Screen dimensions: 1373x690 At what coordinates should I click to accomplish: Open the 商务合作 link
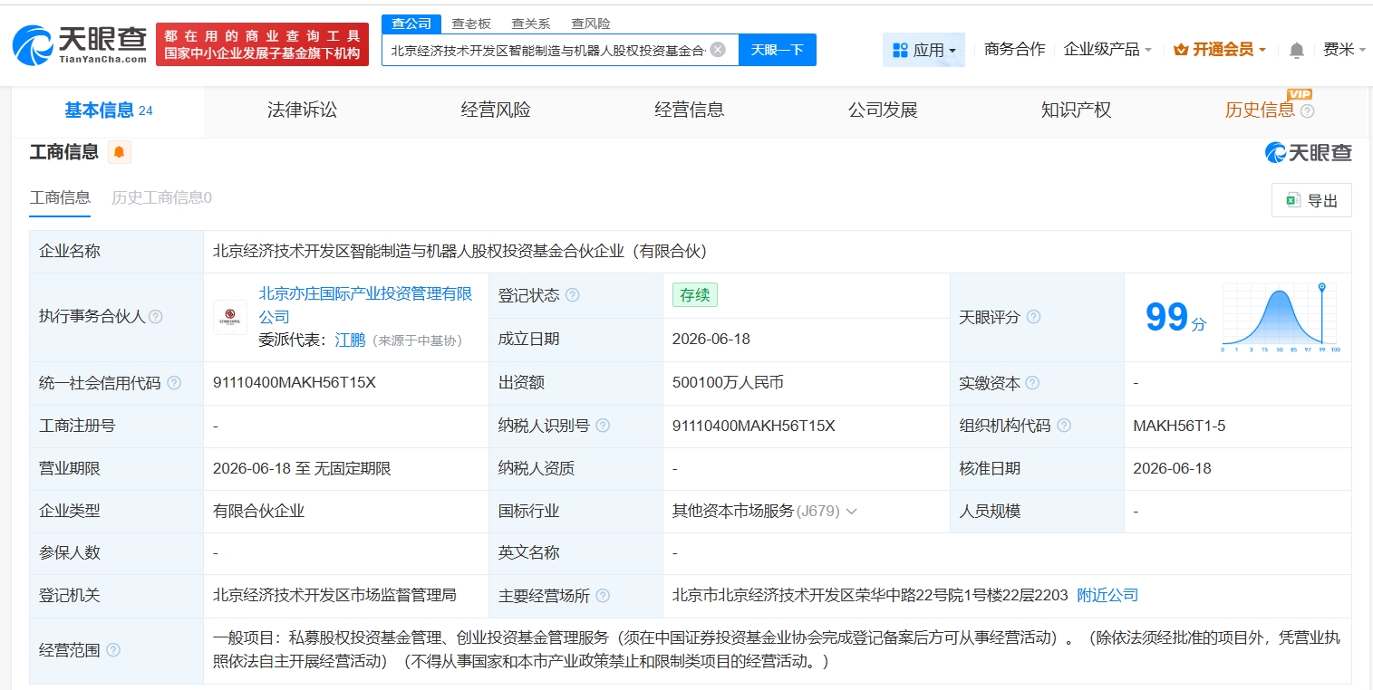pyautogui.click(x=1014, y=50)
